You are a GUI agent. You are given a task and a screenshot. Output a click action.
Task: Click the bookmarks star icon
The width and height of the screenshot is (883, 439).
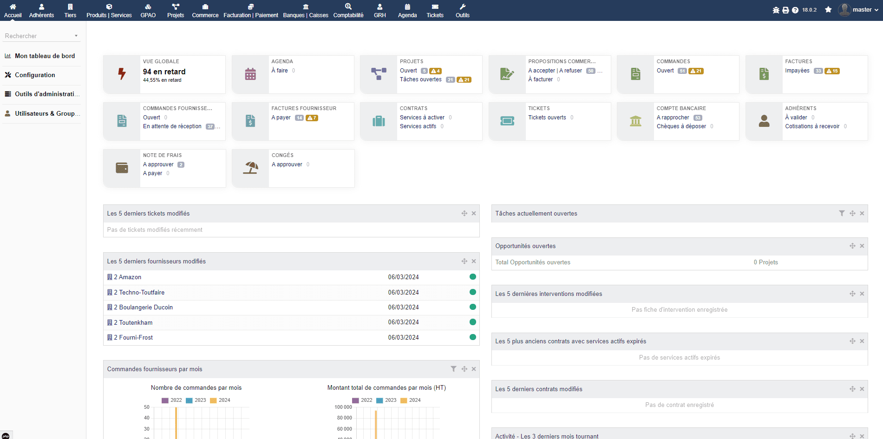[828, 10]
